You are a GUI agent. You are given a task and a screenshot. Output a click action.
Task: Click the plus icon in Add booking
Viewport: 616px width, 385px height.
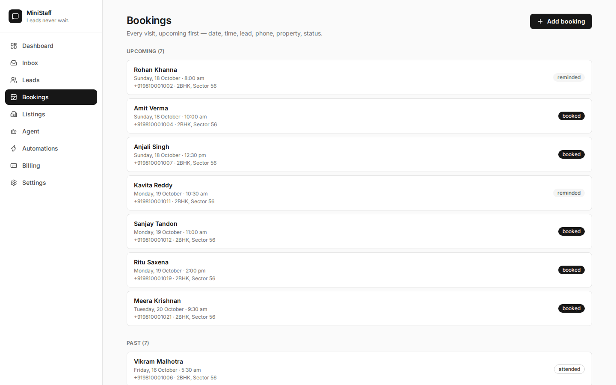pos(540,21)
